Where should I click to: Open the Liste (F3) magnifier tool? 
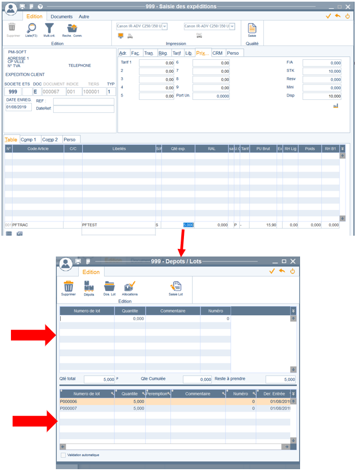pos(31,28)
